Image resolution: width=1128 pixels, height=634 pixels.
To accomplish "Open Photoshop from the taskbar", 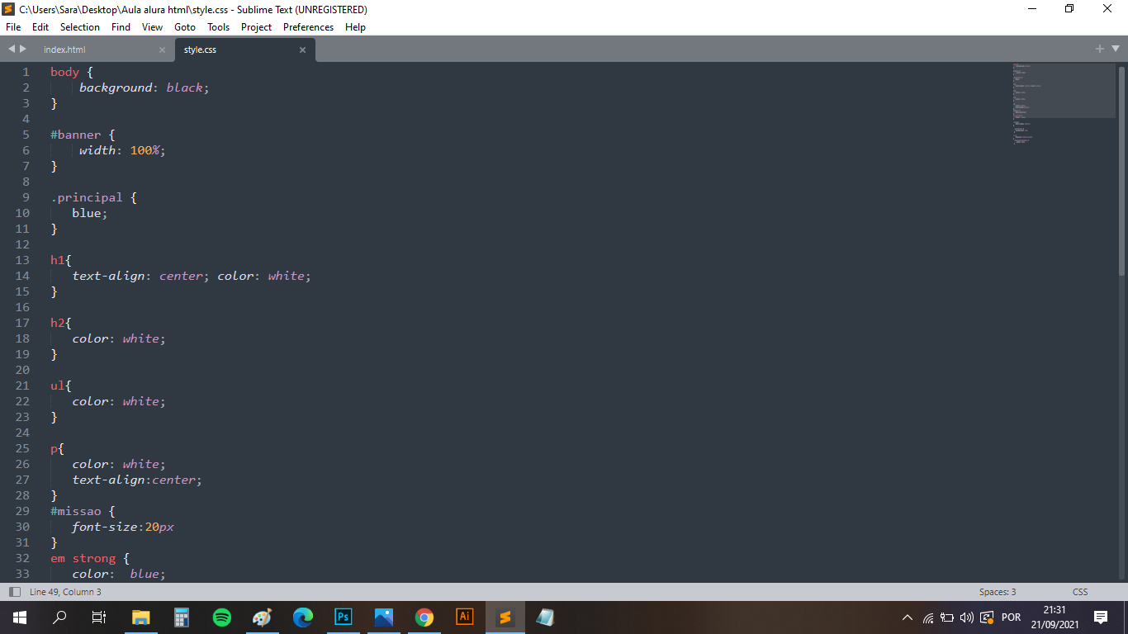I will point(344,617).
